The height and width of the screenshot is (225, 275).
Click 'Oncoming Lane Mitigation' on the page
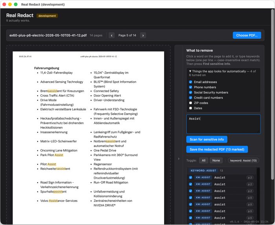point(59,151)
